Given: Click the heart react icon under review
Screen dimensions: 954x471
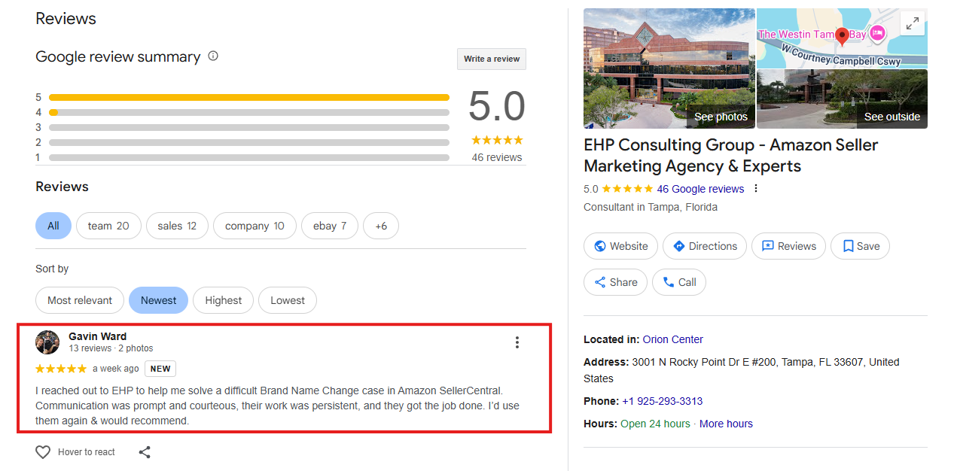Looking at the screenshot, I should point(43,452).
